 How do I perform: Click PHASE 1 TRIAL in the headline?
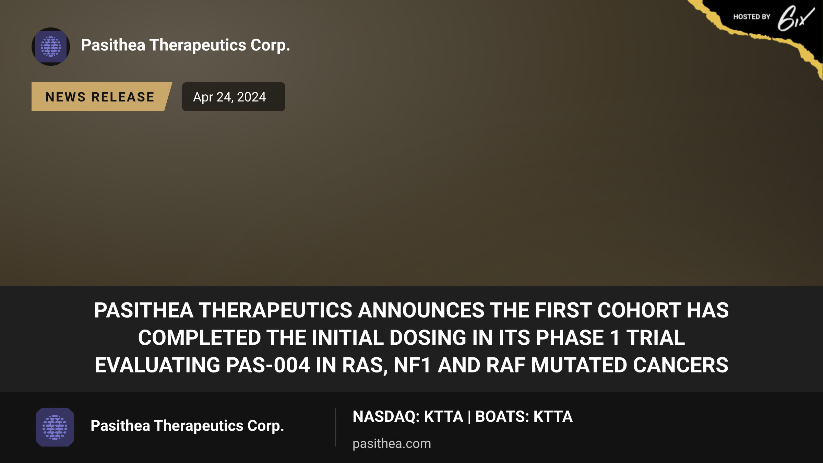click(x=610, y=337)
